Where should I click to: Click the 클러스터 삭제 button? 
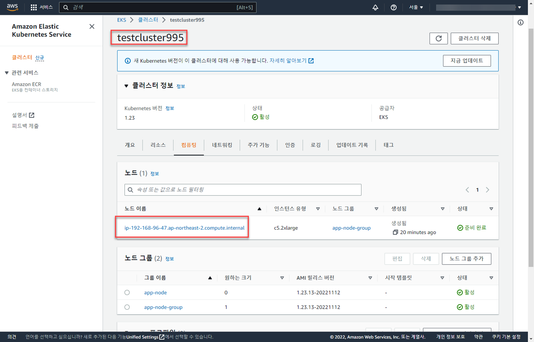coord(474,38)
